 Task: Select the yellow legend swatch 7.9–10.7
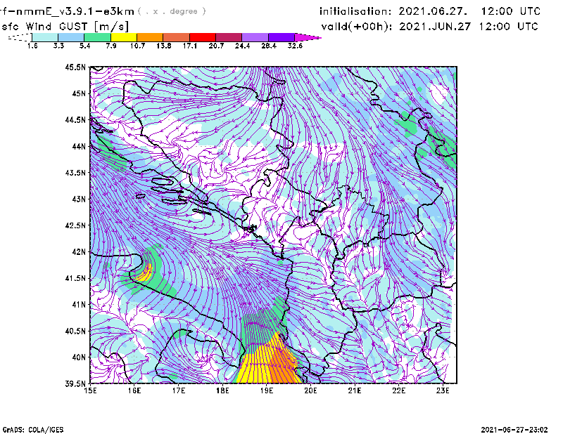click(124, 37)
